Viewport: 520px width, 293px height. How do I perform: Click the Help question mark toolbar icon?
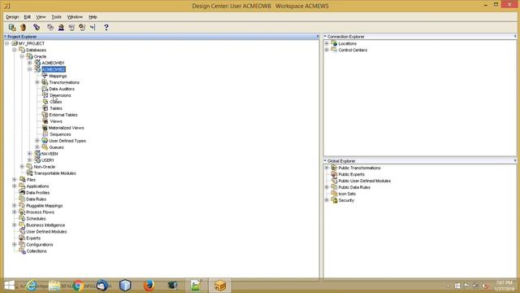106,27
